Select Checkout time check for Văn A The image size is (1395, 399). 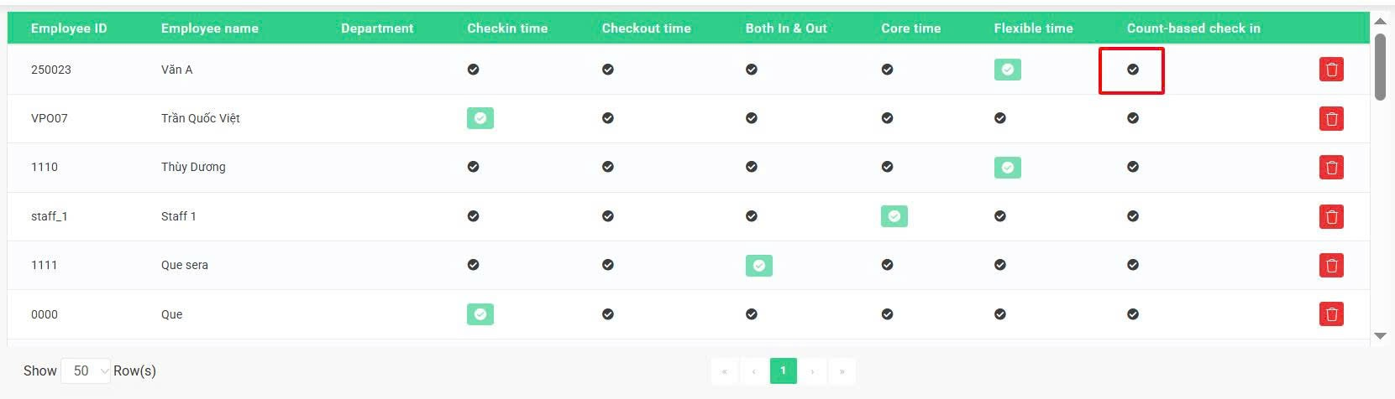[x=607, y=70]
